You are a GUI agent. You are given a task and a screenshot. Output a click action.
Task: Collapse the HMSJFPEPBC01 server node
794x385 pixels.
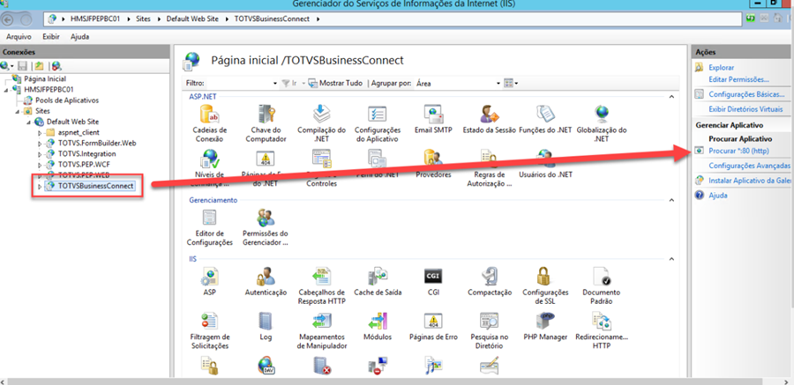tap(6, 90)
